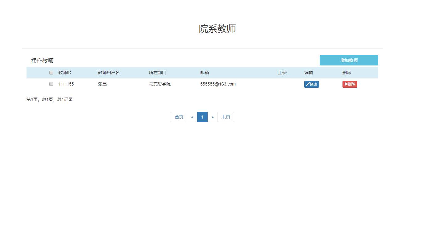The height and width of the screenshot is (251, 440).
Task: Check the checkbox for teacher 1111155
Action: click(x=51, y=84)
